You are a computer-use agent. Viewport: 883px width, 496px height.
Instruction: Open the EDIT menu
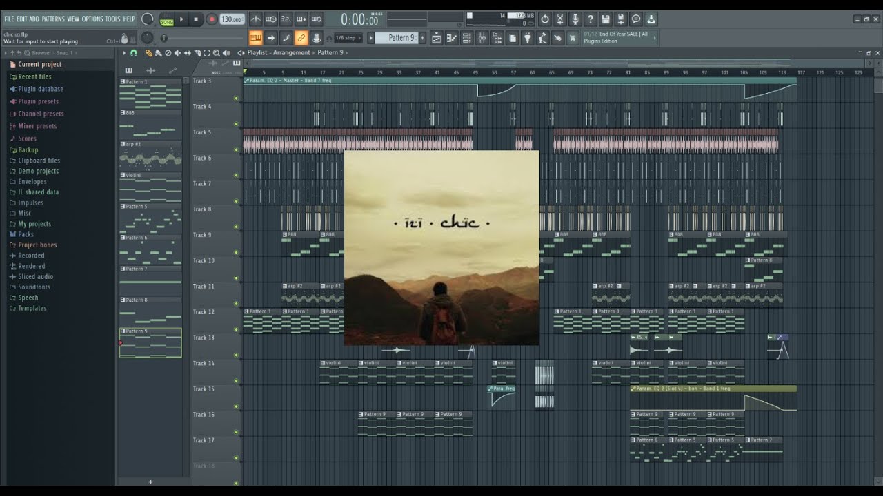pos(21,19)
